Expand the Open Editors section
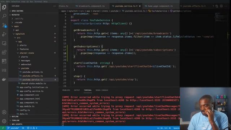This screenshot has width=231, height=130. click(x=34, y=11)
